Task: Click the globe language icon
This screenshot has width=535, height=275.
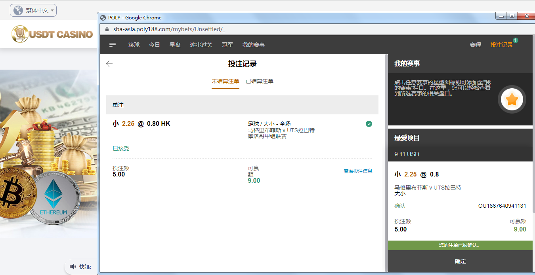Action: coord(18,10)
